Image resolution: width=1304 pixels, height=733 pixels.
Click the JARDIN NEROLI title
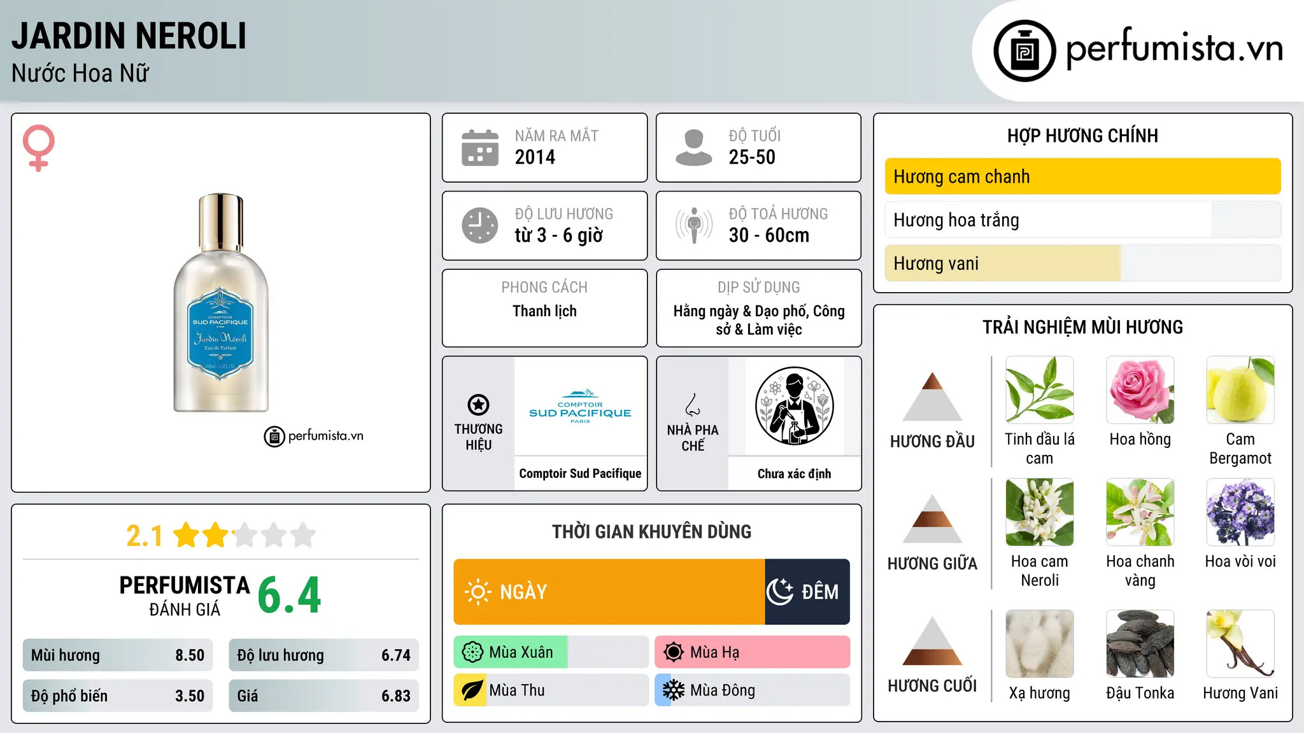click(x=129, y=36)
